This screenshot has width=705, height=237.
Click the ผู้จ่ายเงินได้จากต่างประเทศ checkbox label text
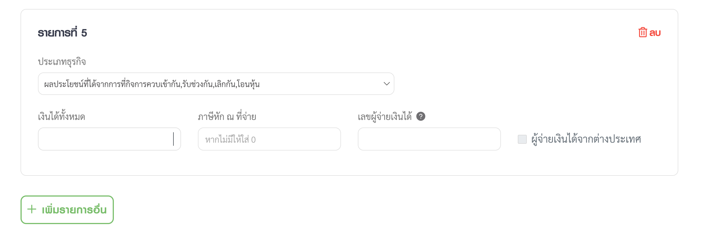click(586, 139)
